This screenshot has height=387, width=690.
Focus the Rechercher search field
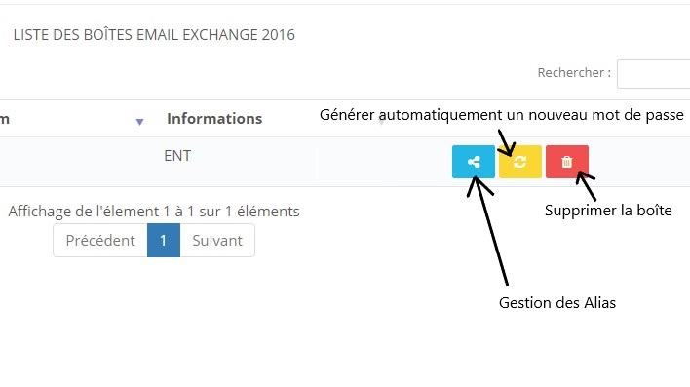[x=654, y=73]
